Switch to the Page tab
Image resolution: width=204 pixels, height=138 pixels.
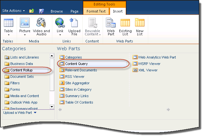pyautogui.click(x=74, y=11)
